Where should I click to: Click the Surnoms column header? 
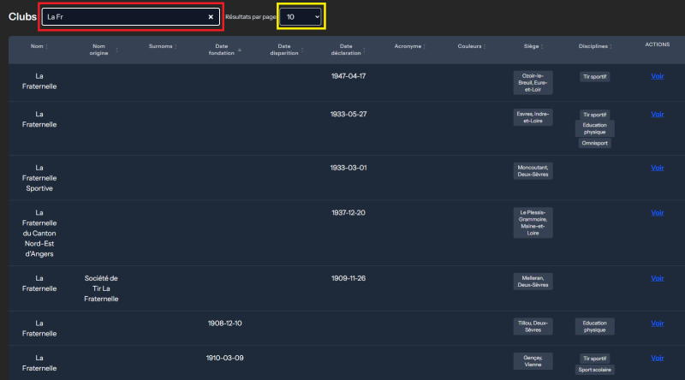point(160,46)
